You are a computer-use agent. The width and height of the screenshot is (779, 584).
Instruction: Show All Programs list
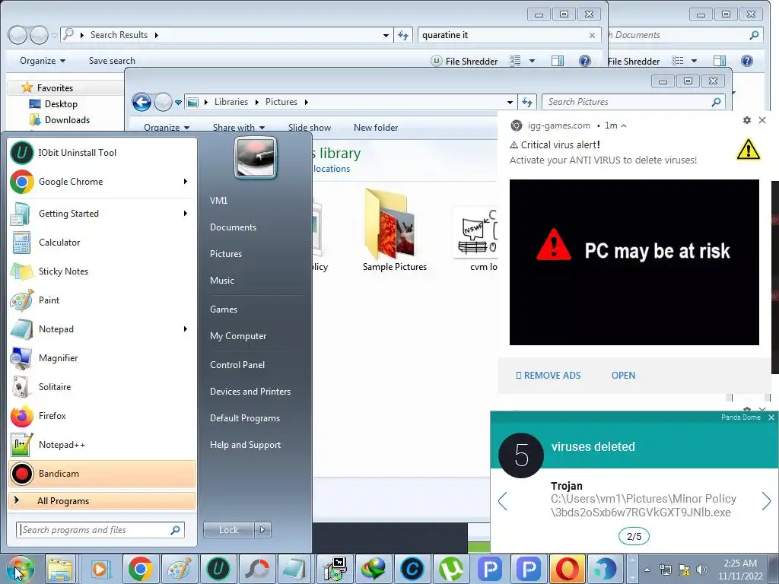pos(102,500)
